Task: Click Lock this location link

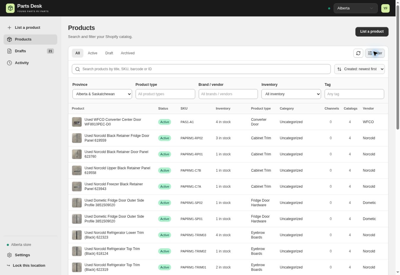Action: point(29,265)
